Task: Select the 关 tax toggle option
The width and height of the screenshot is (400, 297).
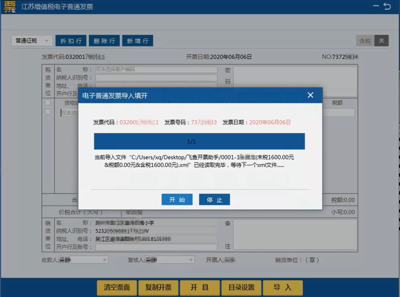Action: pos(381,41)
